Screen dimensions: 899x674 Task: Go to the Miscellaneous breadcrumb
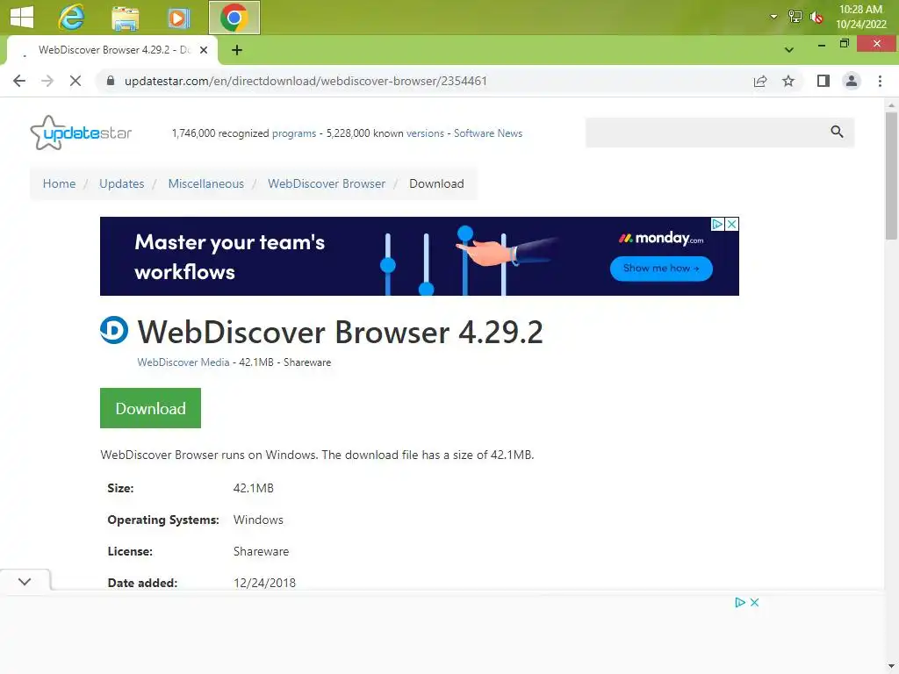(205, 183)
